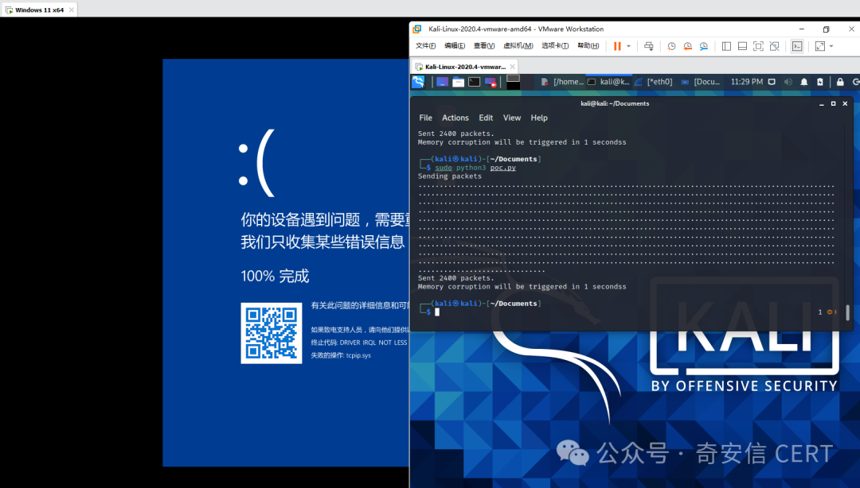Viewport: 860px width, 488px height.
Task: Switch to the [/home... taskbar window
Action: 562,82
